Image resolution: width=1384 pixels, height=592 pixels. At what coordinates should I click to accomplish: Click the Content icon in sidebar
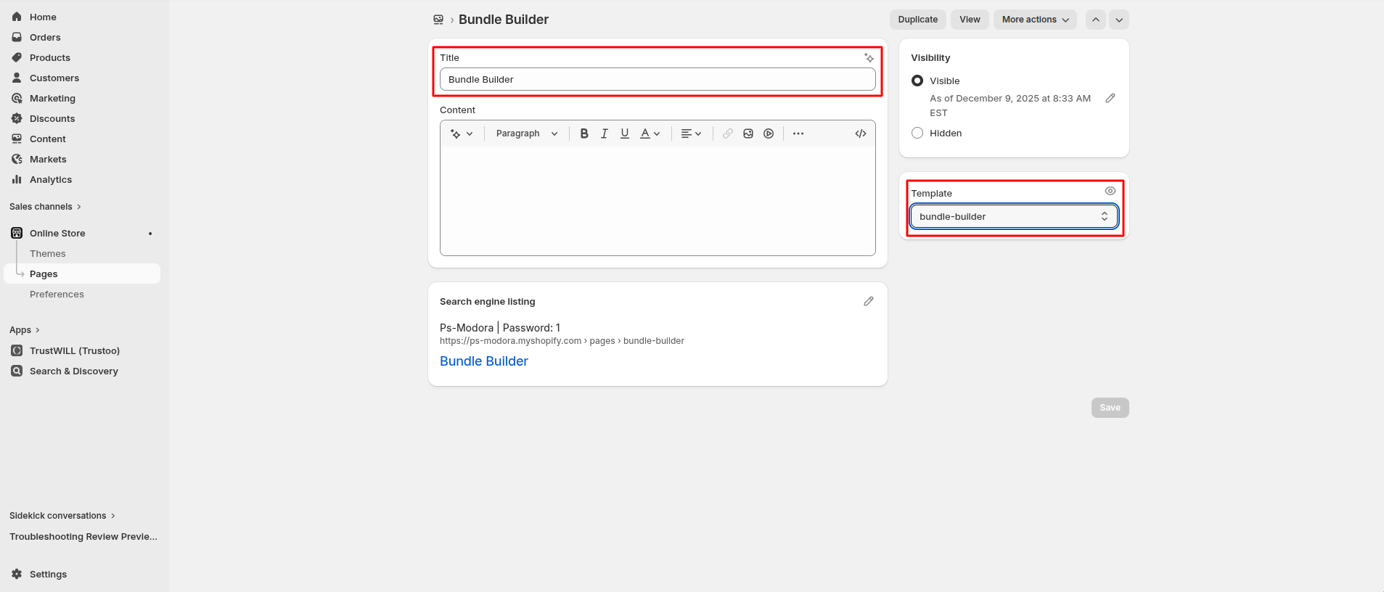point(17,139)
